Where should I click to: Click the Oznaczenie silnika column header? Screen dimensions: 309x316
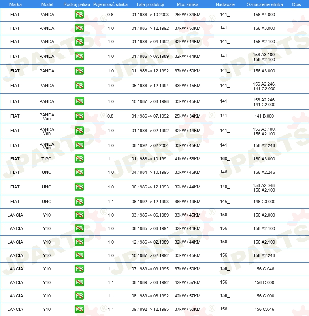265,4
